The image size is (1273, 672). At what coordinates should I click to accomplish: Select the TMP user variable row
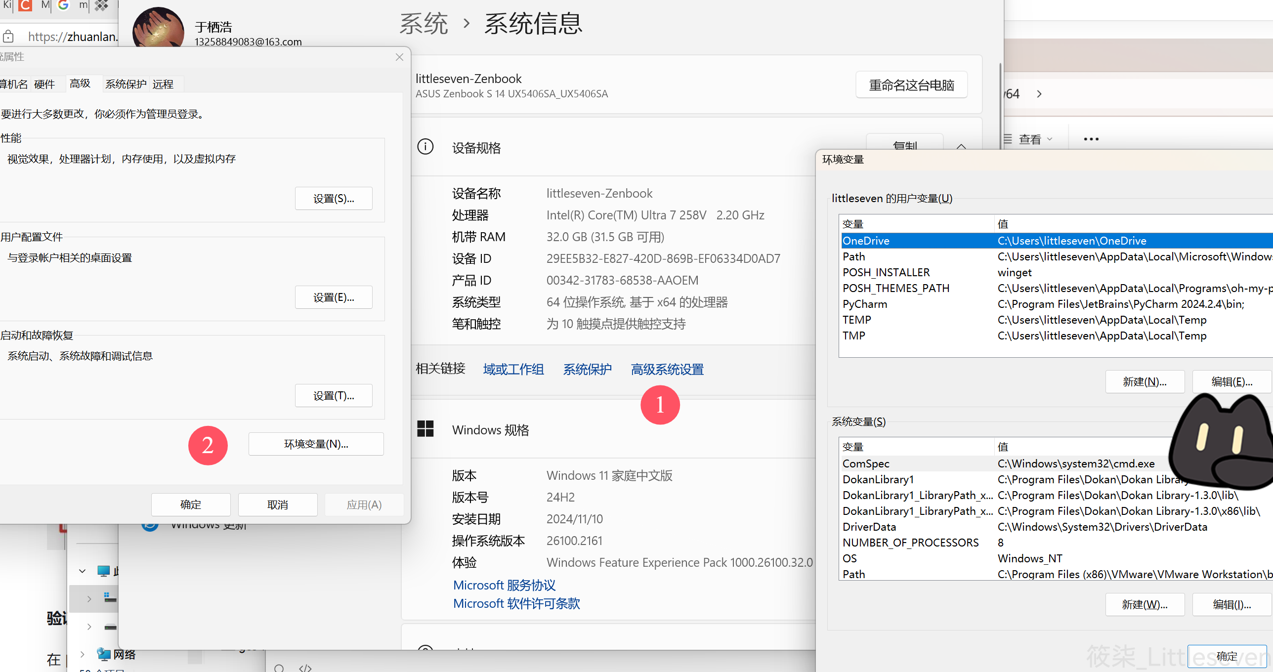coord(1057,336)
